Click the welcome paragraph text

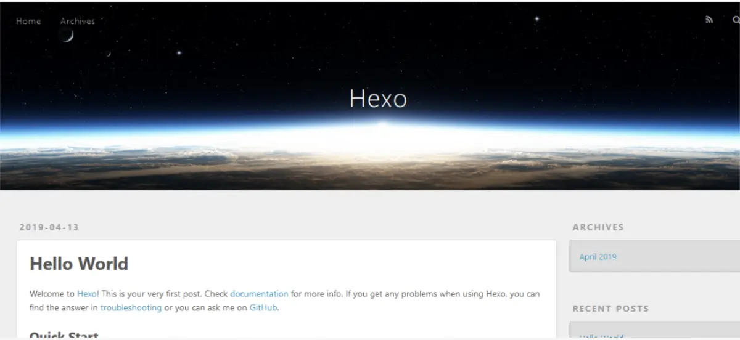284,301
